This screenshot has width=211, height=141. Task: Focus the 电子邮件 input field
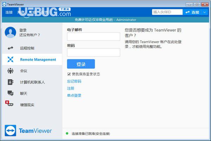click(94, 37)
